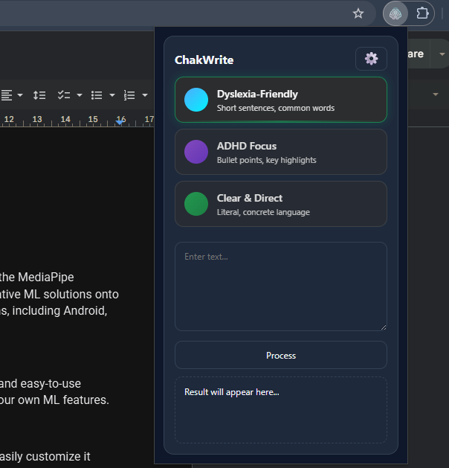
Task: Open the browser Extensions puzzle icon
Action: coord(422,13)
